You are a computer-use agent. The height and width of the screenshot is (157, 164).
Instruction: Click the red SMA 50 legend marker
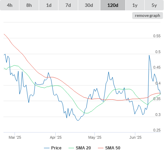(101, 148)
